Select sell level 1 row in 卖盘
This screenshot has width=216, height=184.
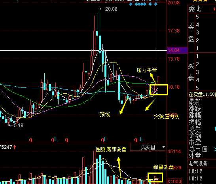pyautogui.click(x=205, y=48)
